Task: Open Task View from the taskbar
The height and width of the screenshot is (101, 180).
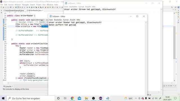Action: 65,98
